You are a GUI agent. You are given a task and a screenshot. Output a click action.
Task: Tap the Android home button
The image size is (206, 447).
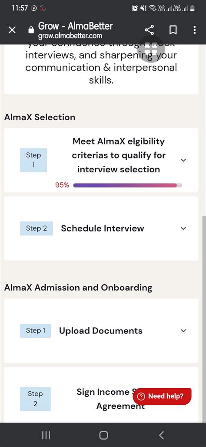point(103,435)
